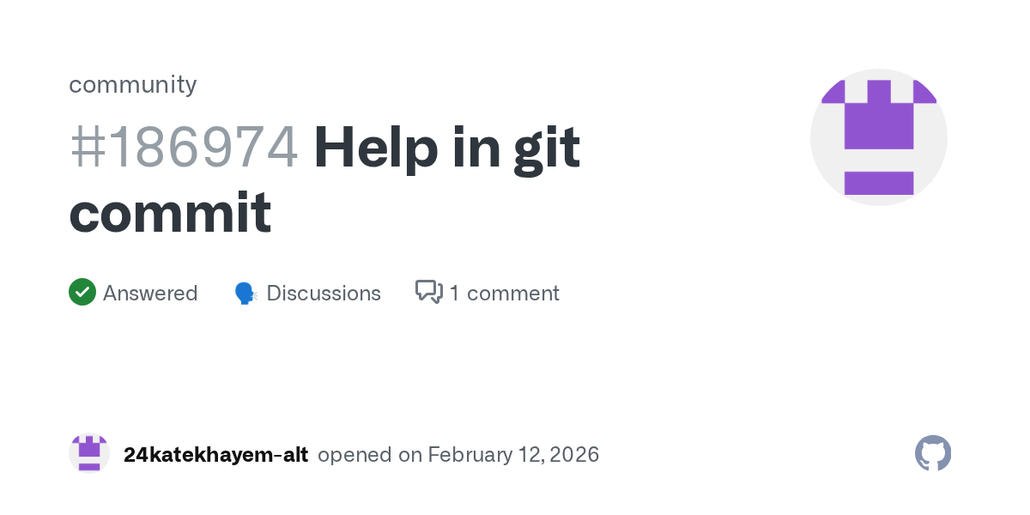Click the word "commit" on second title line
The image size is (1030, 515).
170,213
